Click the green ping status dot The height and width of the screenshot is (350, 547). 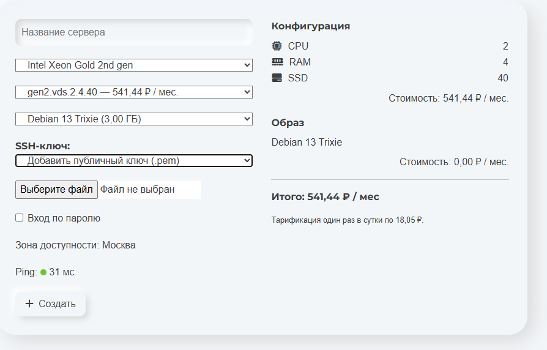tap(43, 272)
